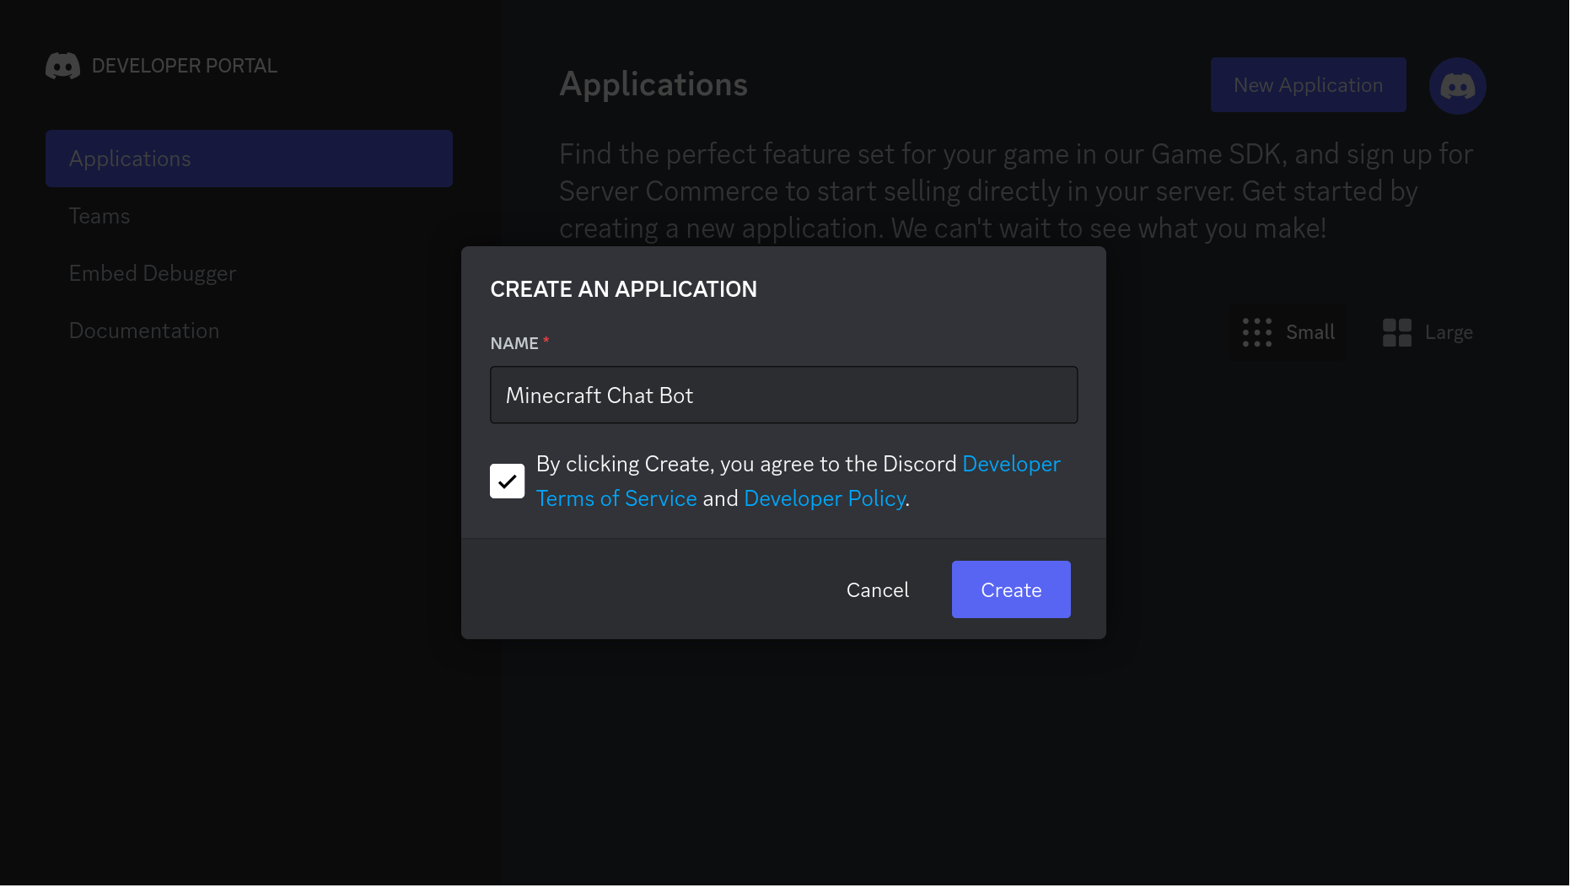
Task: Click the Developer Portal wordmark
Action: (x=185, y=65)
